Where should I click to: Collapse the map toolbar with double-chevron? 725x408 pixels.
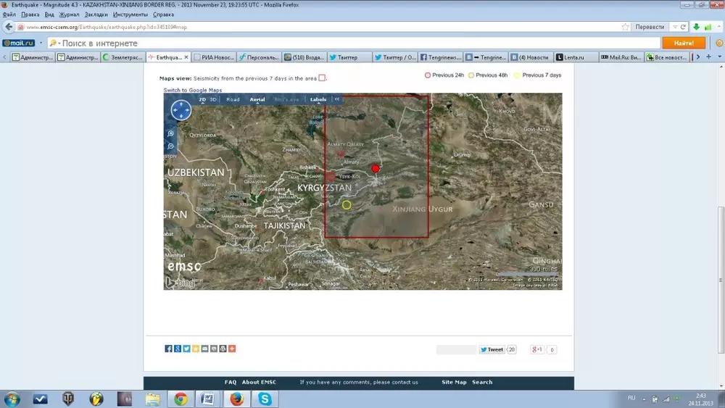tap(337, 99)
